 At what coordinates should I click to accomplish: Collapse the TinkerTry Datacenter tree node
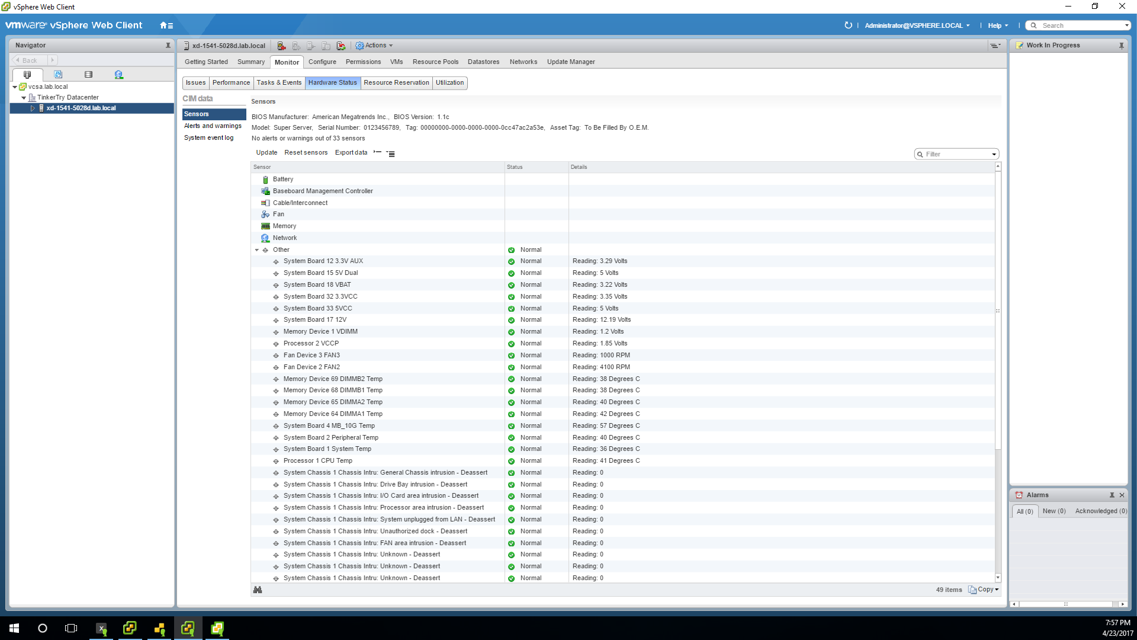(24, 98)
